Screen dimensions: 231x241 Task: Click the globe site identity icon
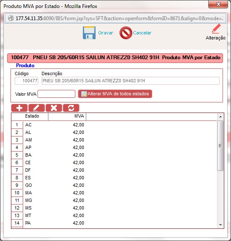(x=11, y=18)
